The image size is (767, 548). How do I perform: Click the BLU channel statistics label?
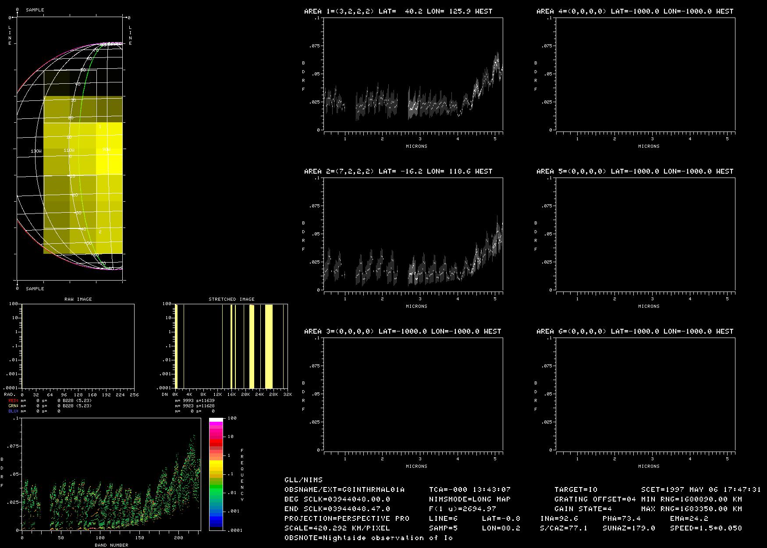[13, 411]
